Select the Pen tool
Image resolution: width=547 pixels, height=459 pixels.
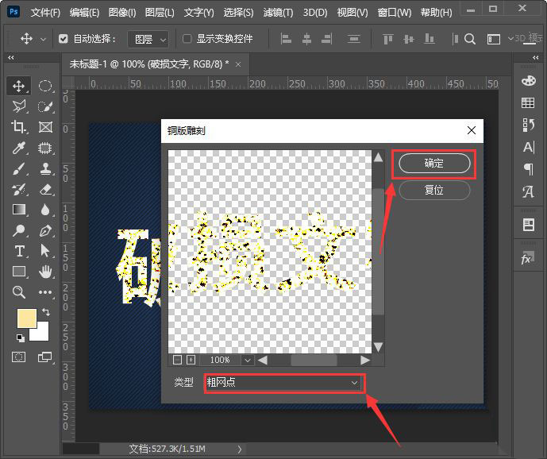tap(45, 230)
